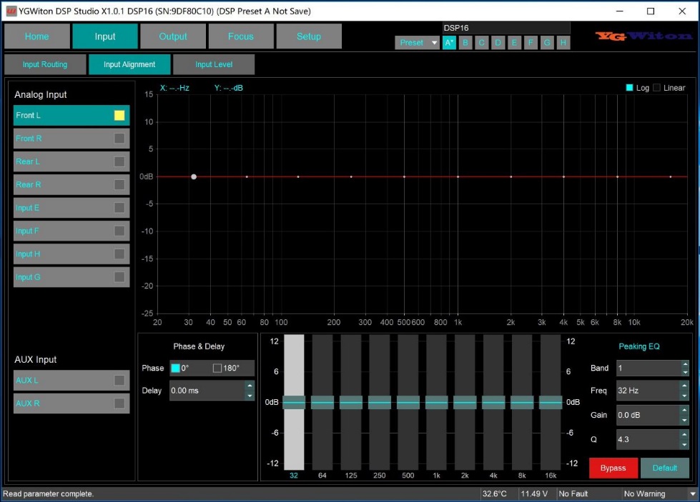Select preset slot E
The width and height of the screenshot is (700, 502).
point(514,43)
